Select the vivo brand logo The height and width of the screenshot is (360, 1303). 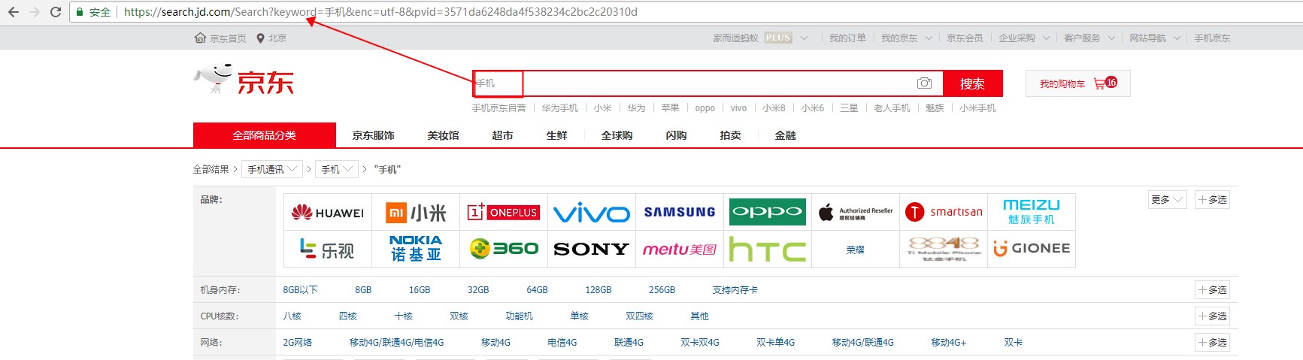tap(592, 213)
